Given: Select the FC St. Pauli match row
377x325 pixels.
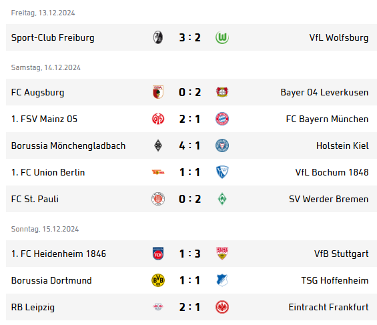Looking at the screenshot, I should (192, 199).
